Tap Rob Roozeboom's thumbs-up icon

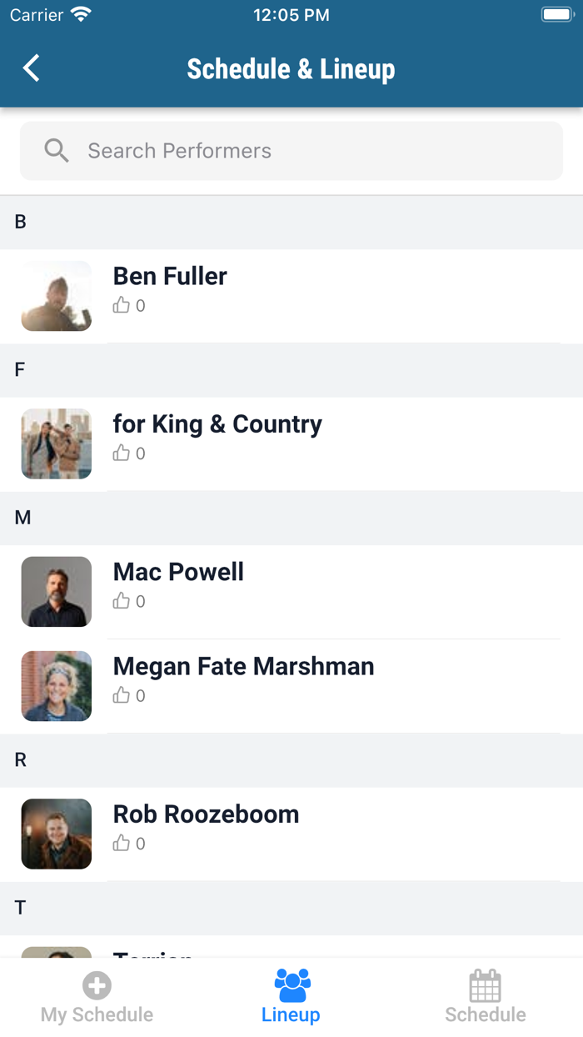pyautogui.click(x=122, y=843)
